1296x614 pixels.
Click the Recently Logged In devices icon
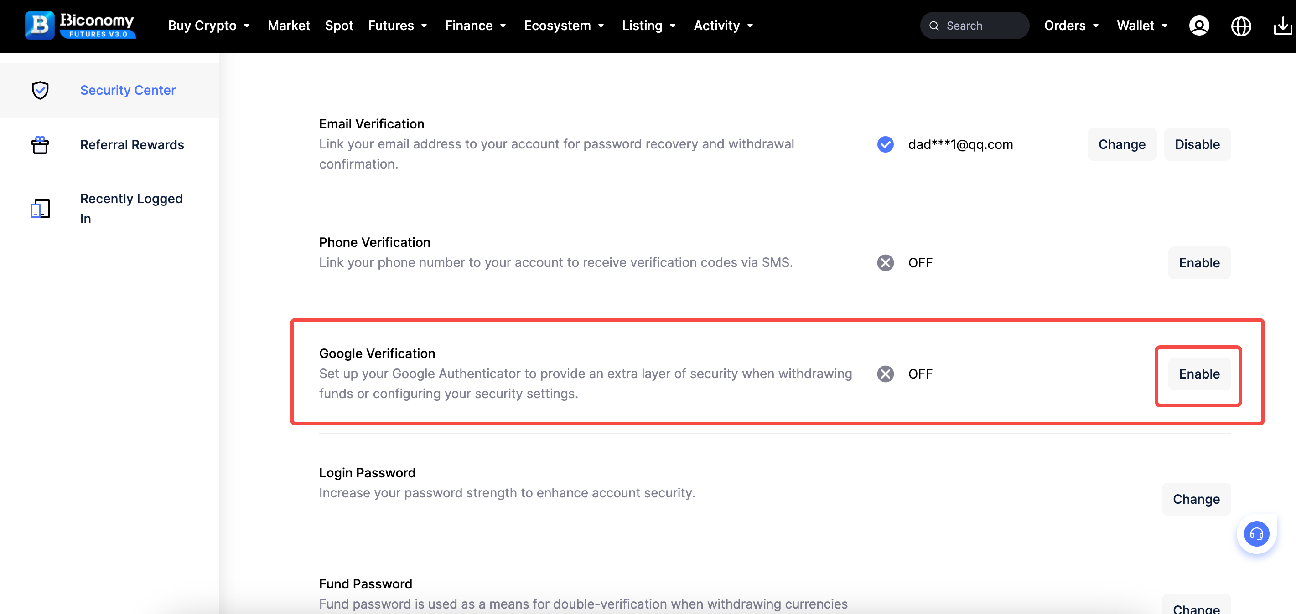pyautogui.click(x=40, y=209)
